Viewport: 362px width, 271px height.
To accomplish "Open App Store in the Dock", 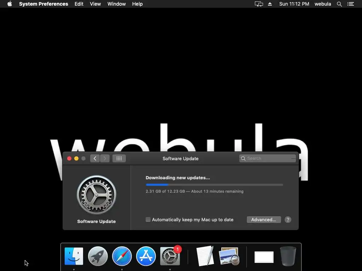I will pyautogui.click(x=146, y=256).
